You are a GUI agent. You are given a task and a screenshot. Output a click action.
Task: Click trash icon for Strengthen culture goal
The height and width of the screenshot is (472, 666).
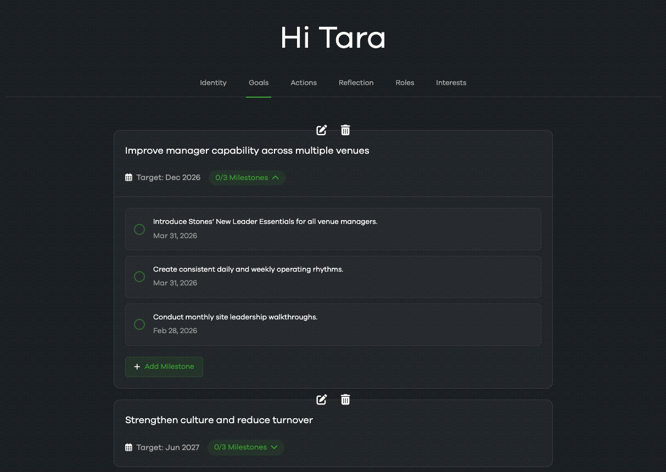coord(345,400)
